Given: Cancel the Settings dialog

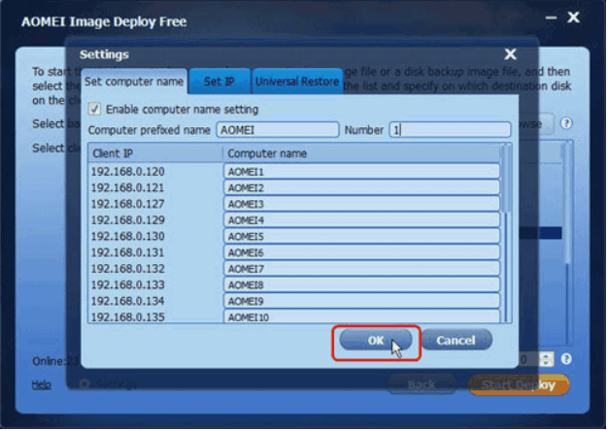Looking at the screenshot, I should (x=456, y=340).
